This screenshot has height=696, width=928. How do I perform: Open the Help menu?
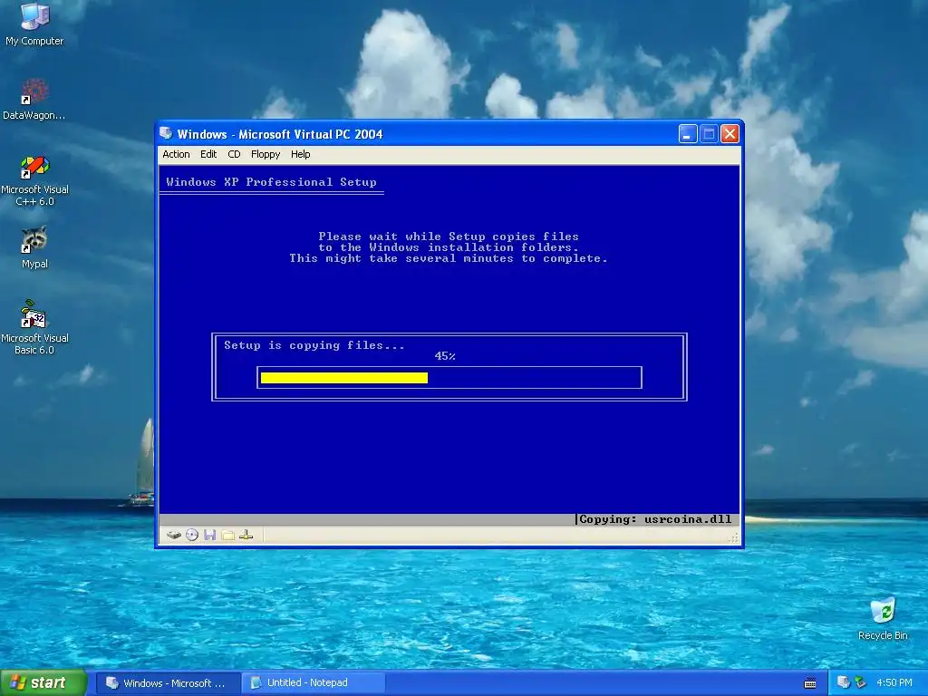pyautogui.click(x=301, y=154)
